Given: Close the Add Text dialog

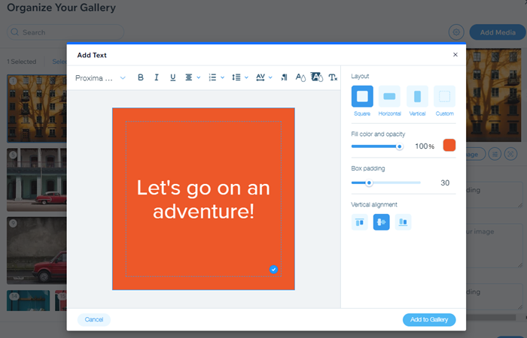Looking at the screenshot, I should click(455, 55).
